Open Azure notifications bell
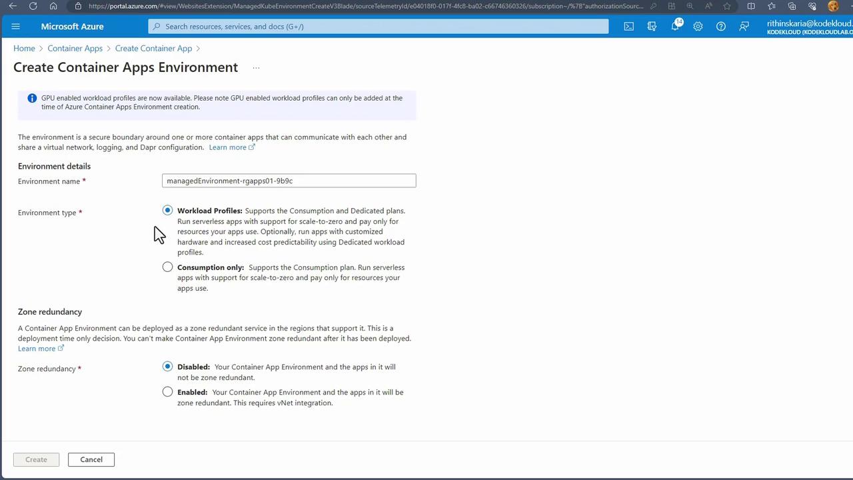This screenshot has width=853, height=480. [x=675, y=26]
